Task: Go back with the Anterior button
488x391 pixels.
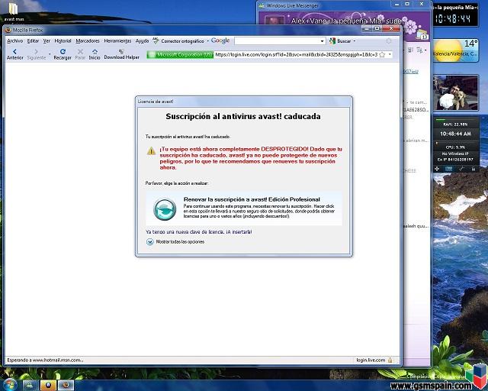Action: [x=14, y=54]
